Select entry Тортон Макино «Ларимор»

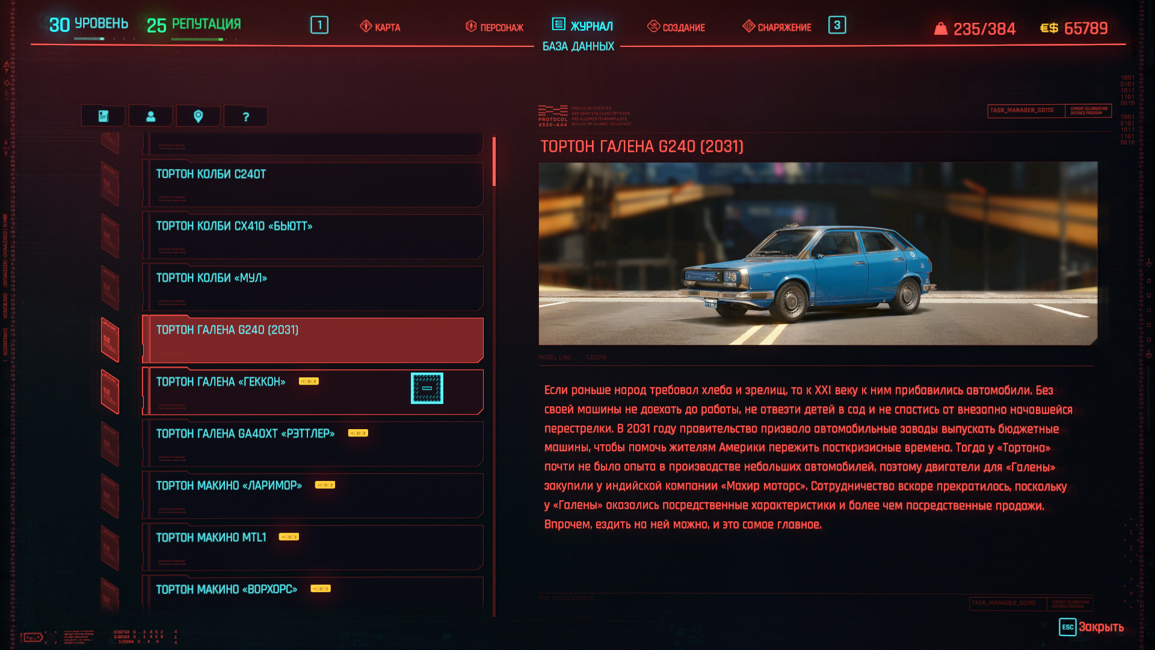tap(313, 495)
